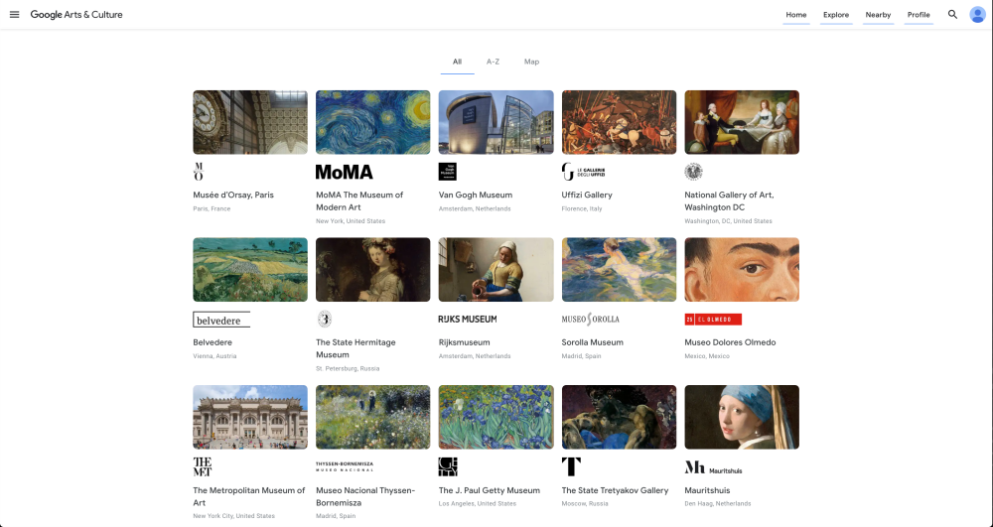Open MoMA The Museum of Modern Art
The height and width of the screenshot is (527, 993).
point(359,201)
